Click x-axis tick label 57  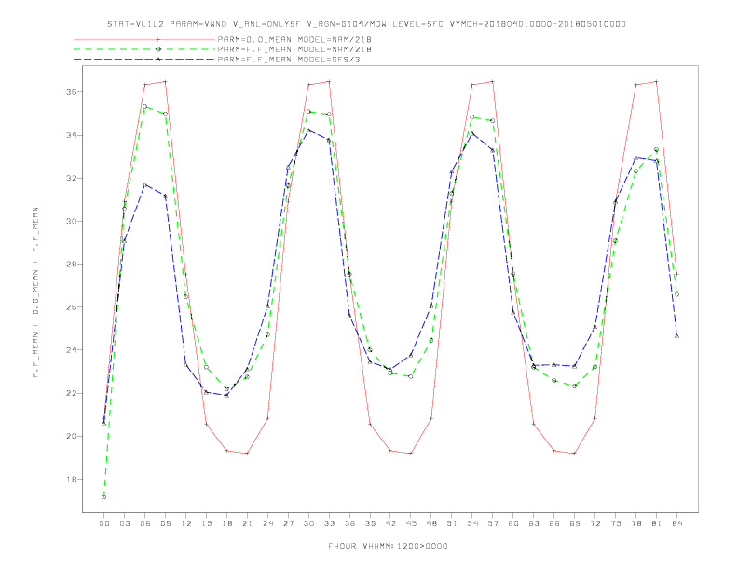[x=493, y=523]
